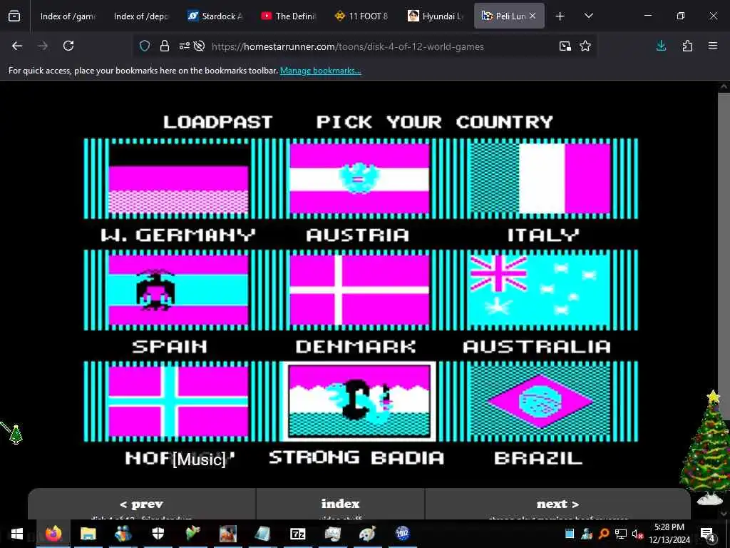
Task: Expand the list all tabs dropdown
Action: [x=588, y=16]
